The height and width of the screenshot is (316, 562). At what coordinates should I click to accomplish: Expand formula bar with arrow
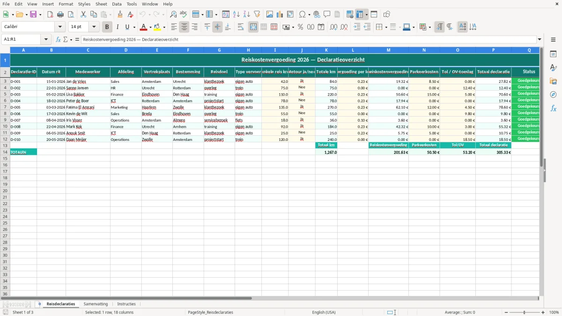(x=540, y=39)
